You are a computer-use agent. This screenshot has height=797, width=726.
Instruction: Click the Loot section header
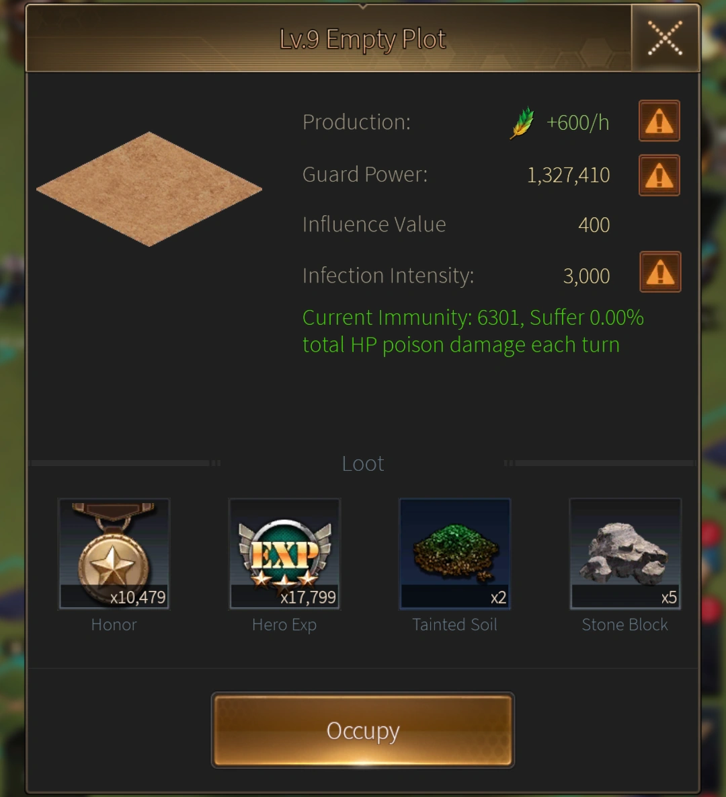point(363,463)
